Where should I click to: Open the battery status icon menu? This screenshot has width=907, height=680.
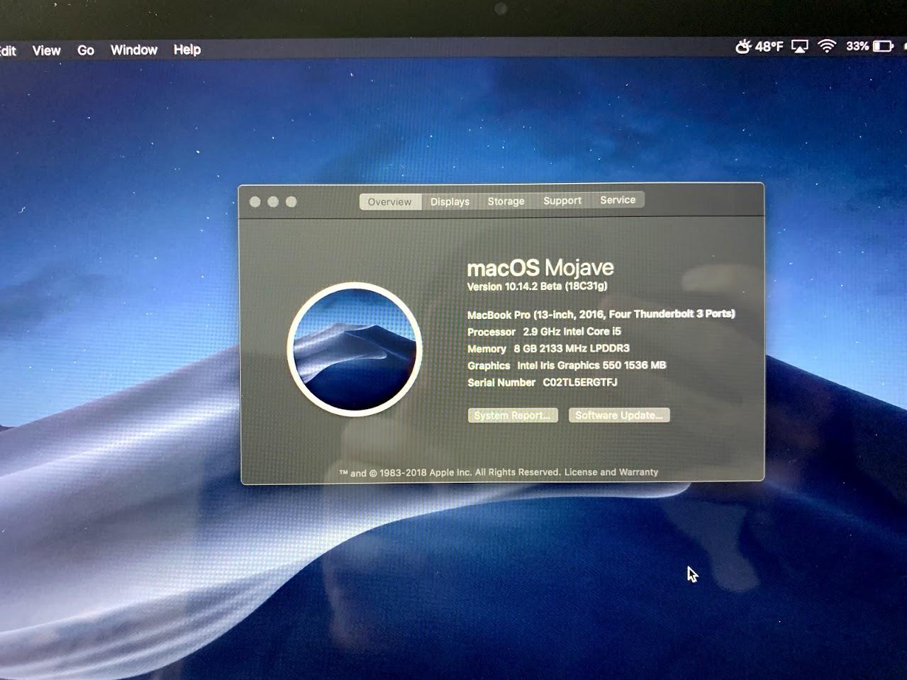point(883,46)
